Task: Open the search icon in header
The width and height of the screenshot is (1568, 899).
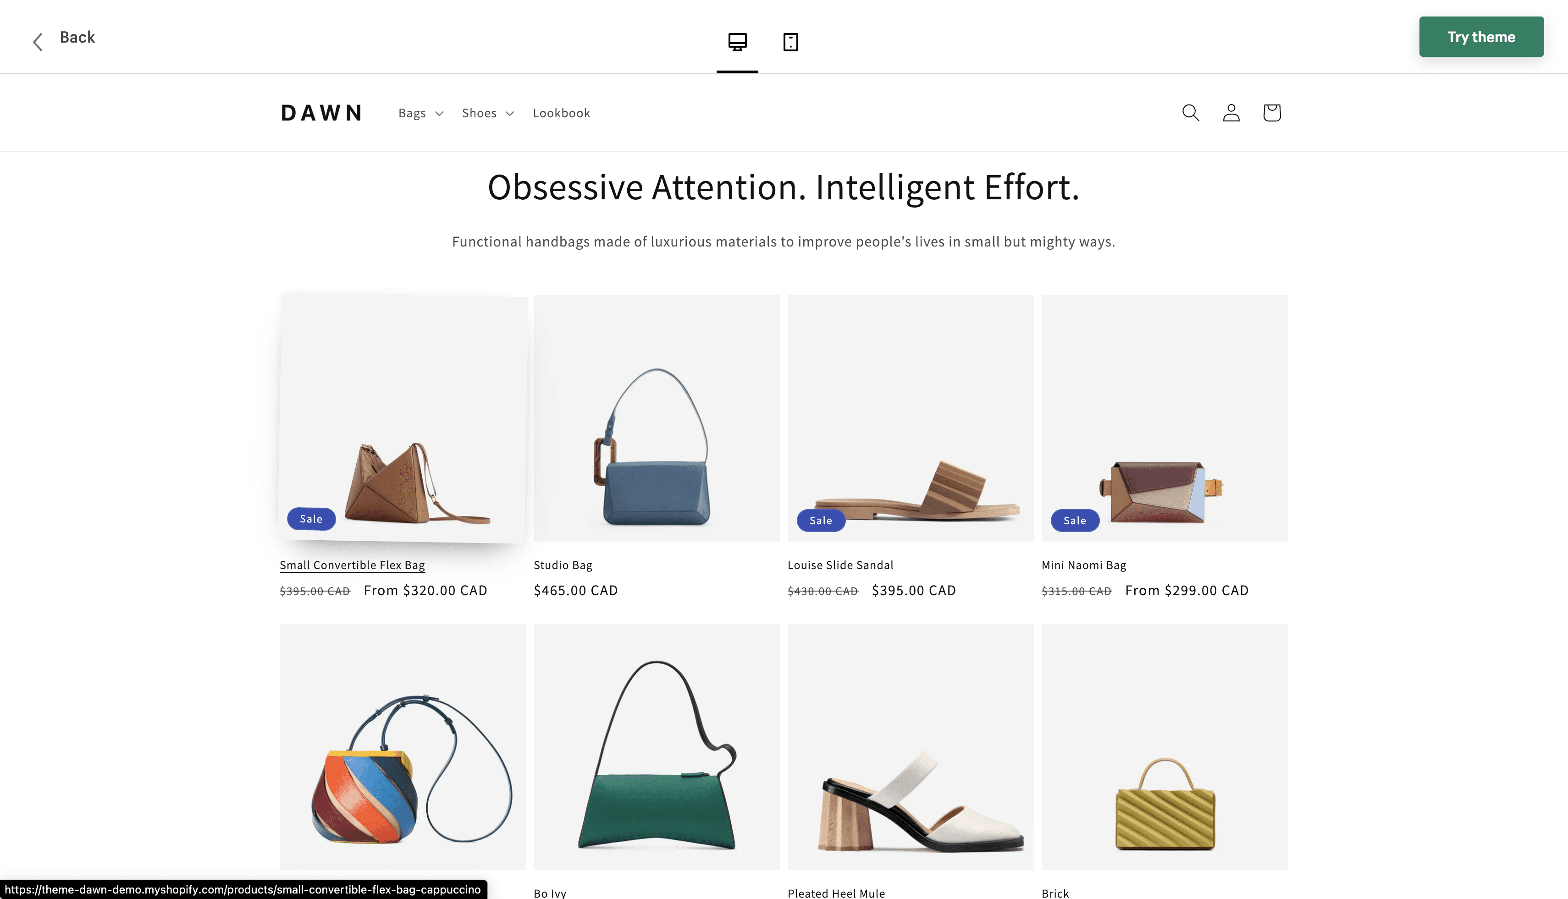Action: [1191, 113]
